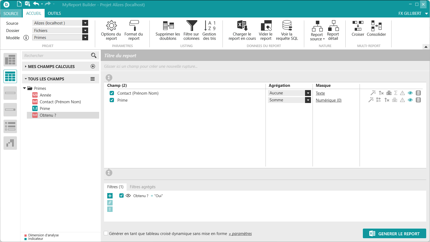Screen dimensions: 430x242
Task: Open the Somme aggregation dropdown
Action: 308,100
